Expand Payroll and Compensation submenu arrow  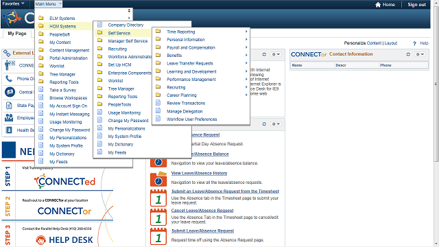click(x=246, y=47)
